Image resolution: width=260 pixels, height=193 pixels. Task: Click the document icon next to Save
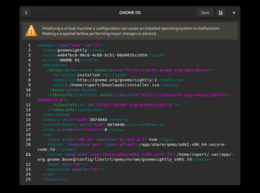221,13
